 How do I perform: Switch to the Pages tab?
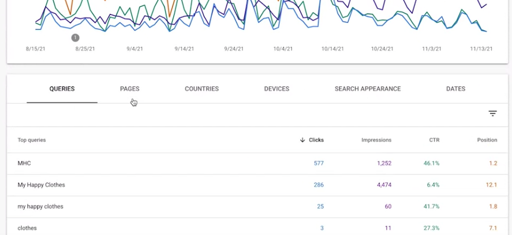(130, 89)
